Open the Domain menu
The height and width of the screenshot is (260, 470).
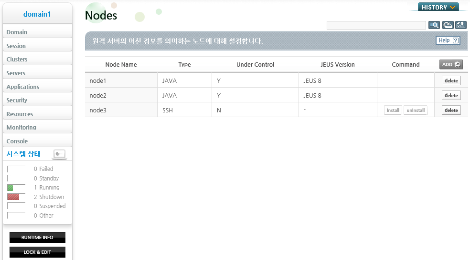(37, 32)
